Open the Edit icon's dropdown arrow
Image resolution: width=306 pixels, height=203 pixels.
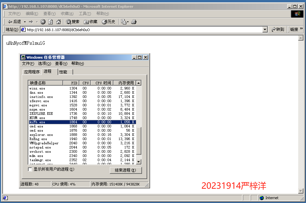(128, 22)
